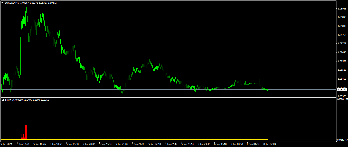Select the 5 Jan 21:06 time label
This screenshot has width=348, height=147.
[122, 144]
